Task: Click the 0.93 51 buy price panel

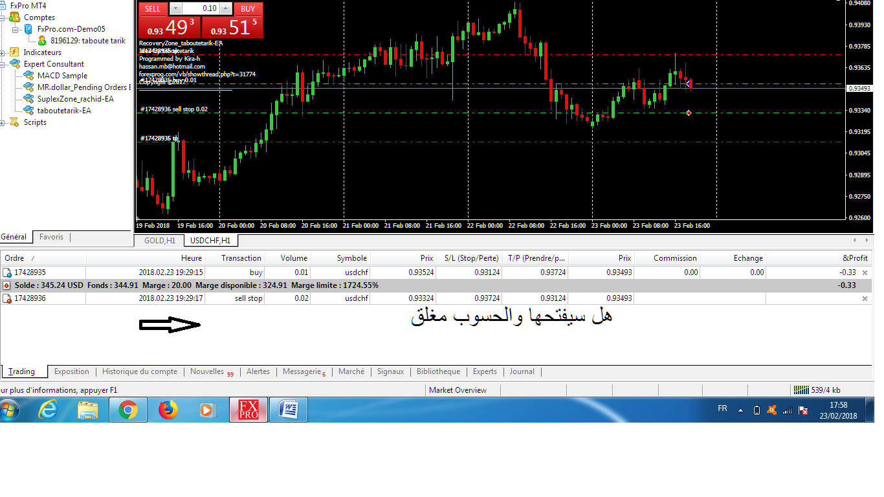Action: (232, 27)
